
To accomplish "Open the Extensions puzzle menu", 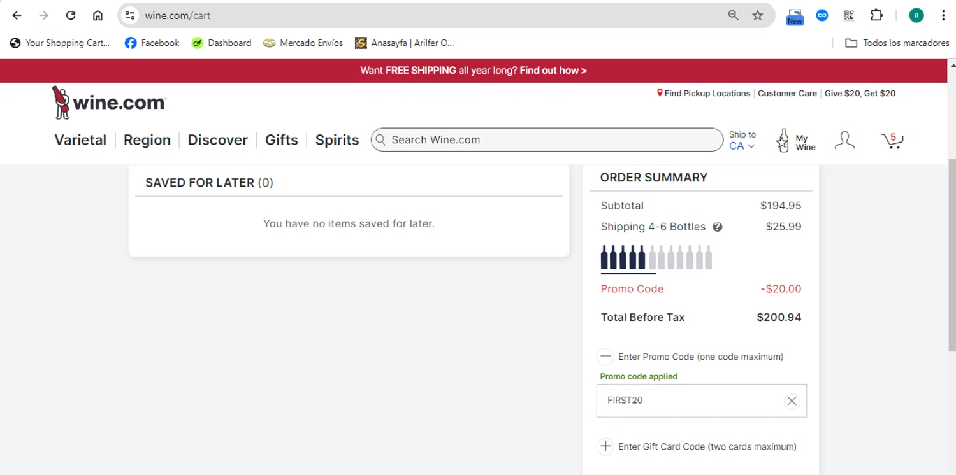I will point(876,15).
